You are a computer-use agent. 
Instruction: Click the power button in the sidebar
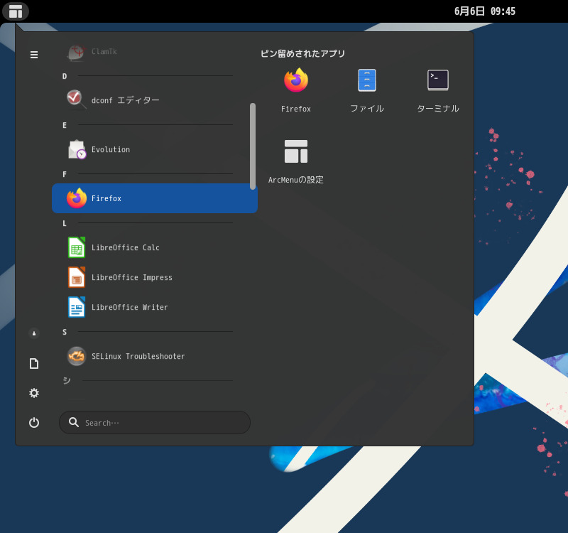pos(34,422)
